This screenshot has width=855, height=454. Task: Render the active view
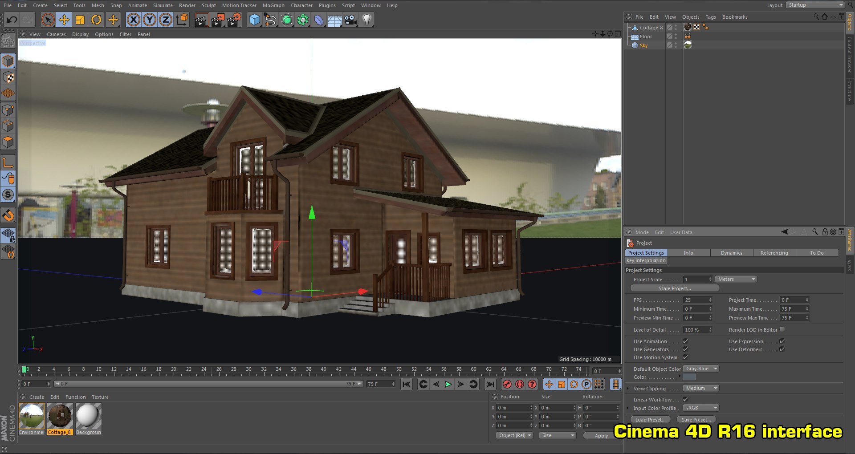pyautogui.click(x=201, y=20)
